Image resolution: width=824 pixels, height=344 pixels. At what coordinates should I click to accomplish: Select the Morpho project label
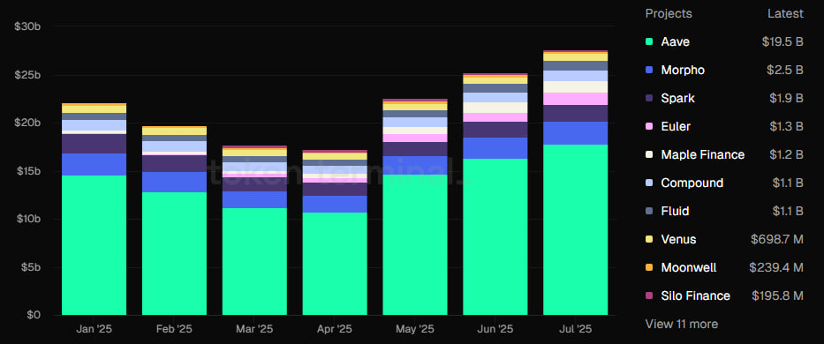click(683, 71)
